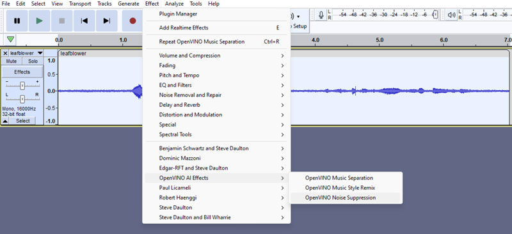This screenshot has height=234, width=512.
Task: Open the Analyze menu
Action: click(x=174, y=4)
